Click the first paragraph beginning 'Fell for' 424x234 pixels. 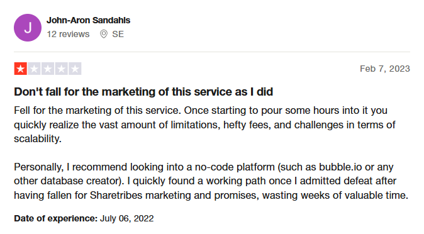[x=204, y=125]
